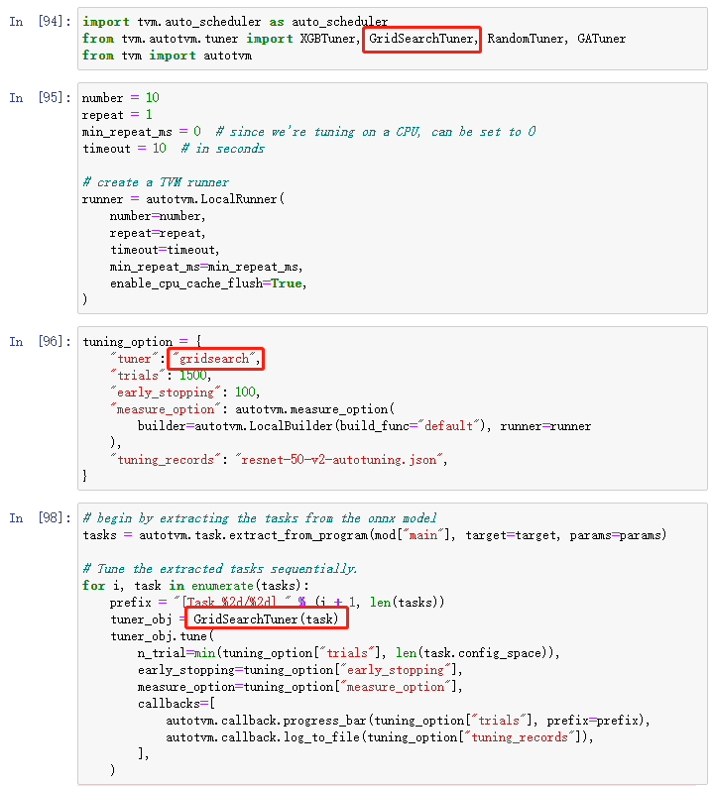
Task: Click the "early_stopping": 100 entry
Action: coord(185,392)
